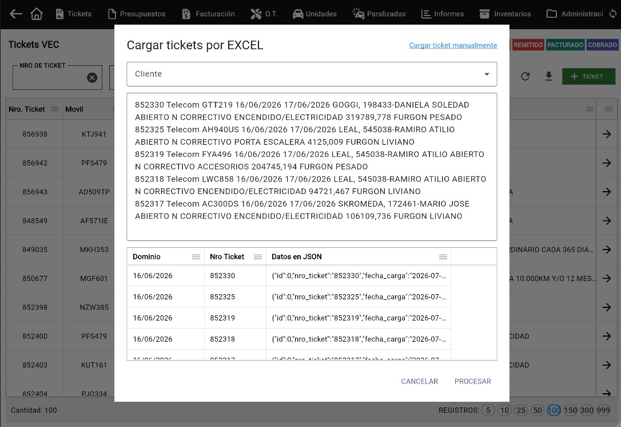Download the tickets list
The width and height of the screenshot is (621, 427).
coord(548,77)
